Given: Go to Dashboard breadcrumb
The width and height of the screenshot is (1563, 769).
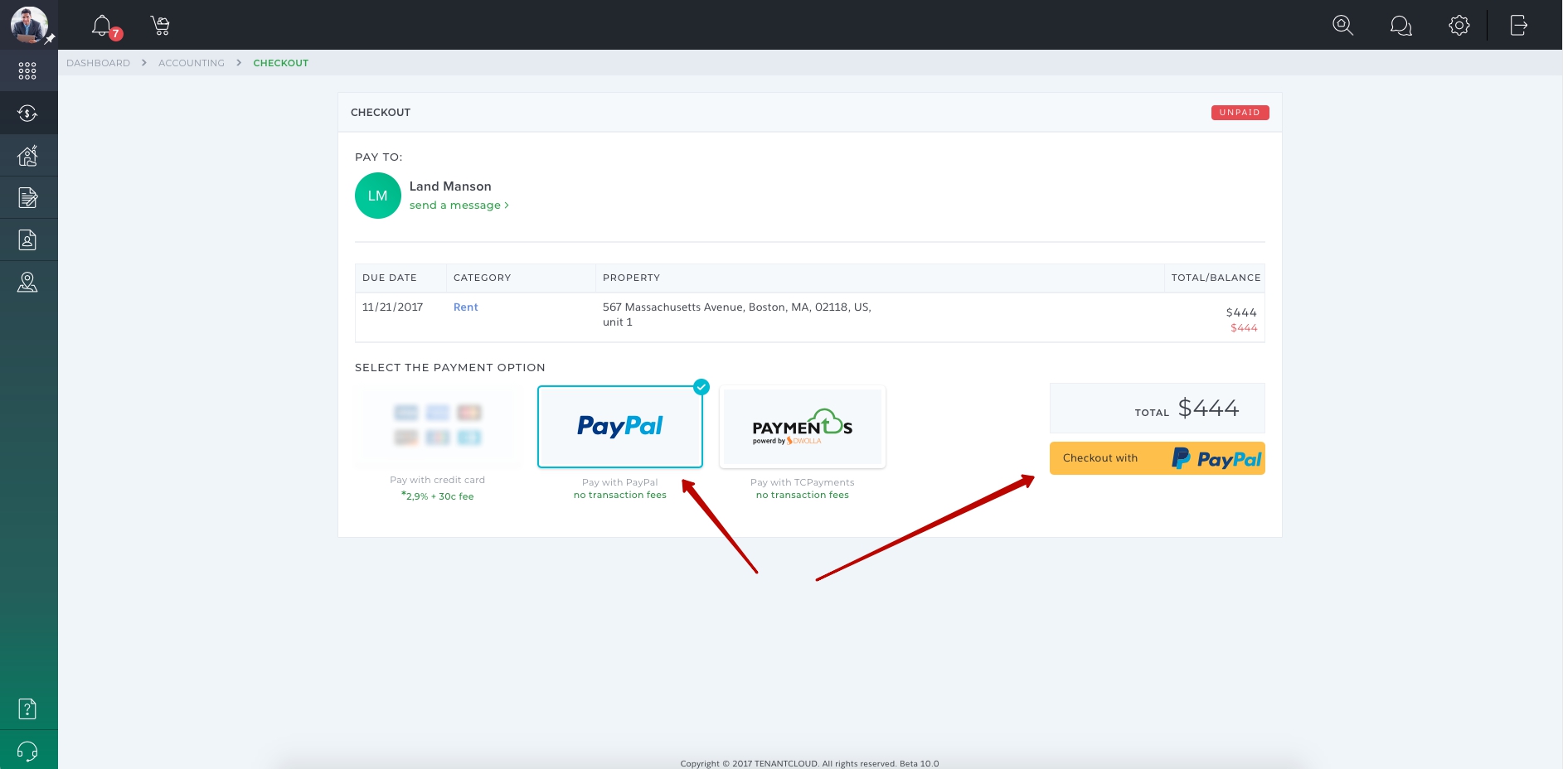Looking at the screenshot, I should (98, 63).
